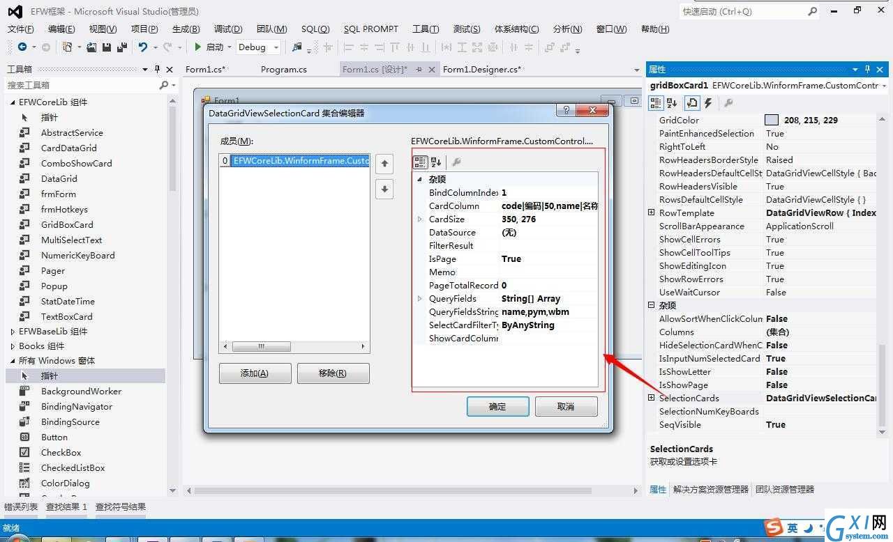The height and width of the screenshot is (542, 893).
Task: Select RightToLeft property in Properties panel
Action: point(682,146)
